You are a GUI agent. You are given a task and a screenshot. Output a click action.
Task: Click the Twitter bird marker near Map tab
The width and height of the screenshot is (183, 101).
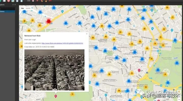click(x=62, y=11)
